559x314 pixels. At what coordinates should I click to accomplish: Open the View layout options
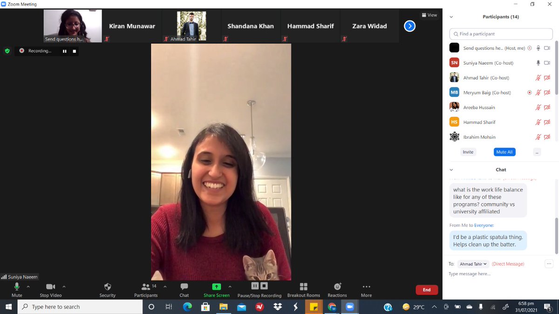point(429,15)
